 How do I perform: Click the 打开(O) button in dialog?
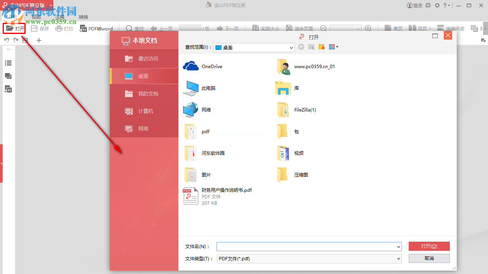(429, 246)
